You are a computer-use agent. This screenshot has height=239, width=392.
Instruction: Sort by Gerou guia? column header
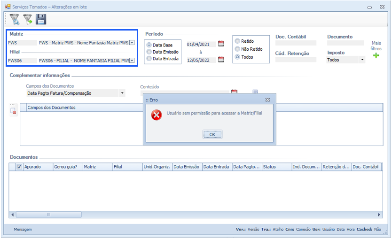point(68,167)
